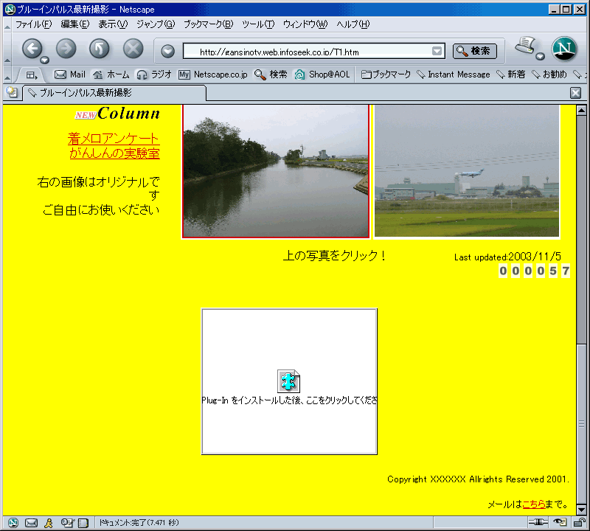Click the airplane landing photo thumbnail

(x=467, y=171)
